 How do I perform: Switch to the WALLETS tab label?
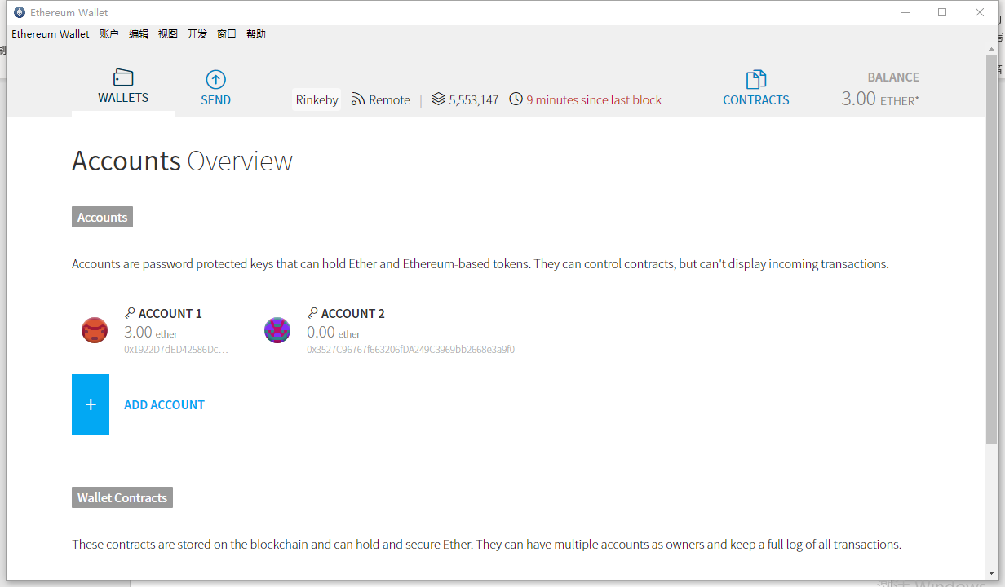pyautogui.click(x=123, y=98)
